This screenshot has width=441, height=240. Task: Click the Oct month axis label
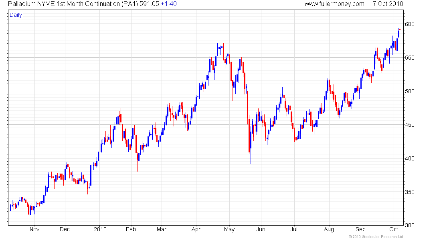click(x=393, y=229)
